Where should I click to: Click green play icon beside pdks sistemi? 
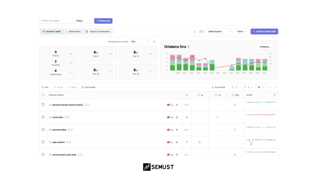coord(50,142)
